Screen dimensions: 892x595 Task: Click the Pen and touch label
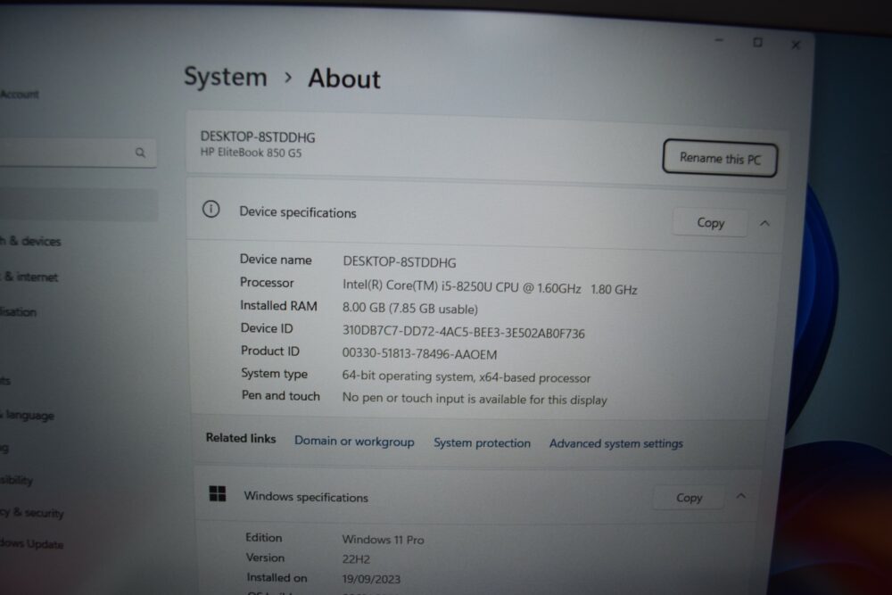point(281,395)
